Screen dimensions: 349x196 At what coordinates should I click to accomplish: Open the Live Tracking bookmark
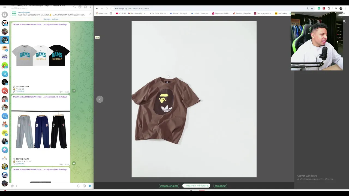(x=281, y=13)
